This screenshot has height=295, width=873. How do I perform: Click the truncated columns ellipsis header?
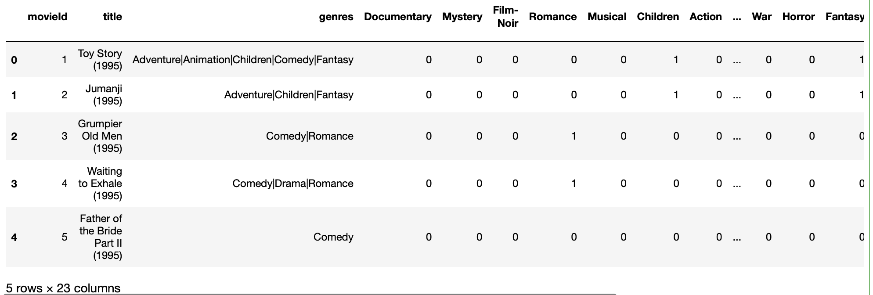click(737, 18)
